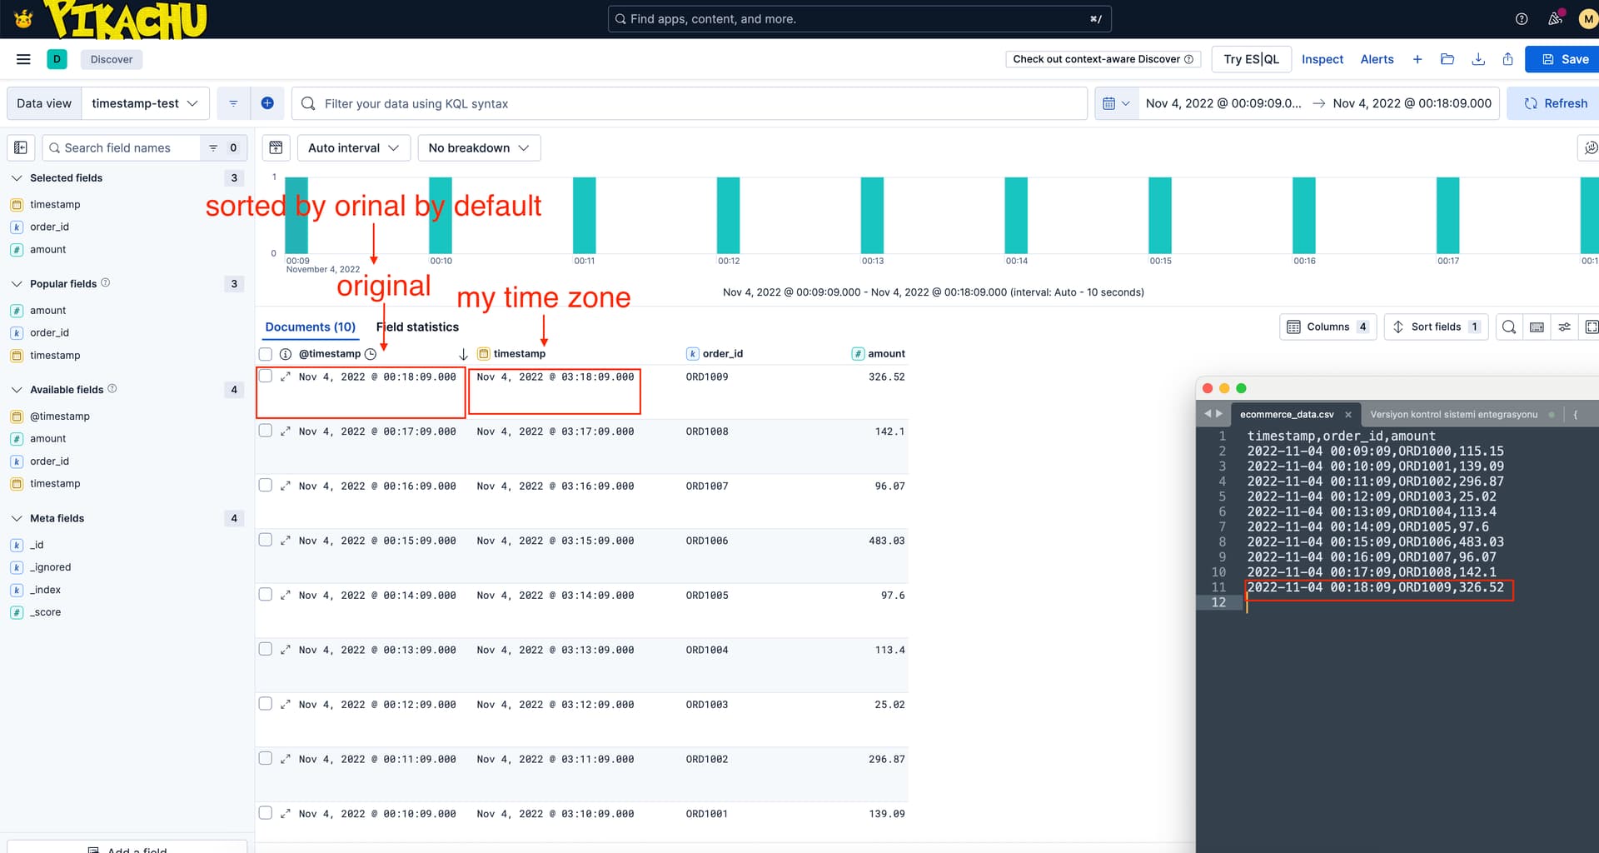This screenshot has width=1599, height=853.
Task: Click the 00:16 histogram bar
Action: (1304, 216)
